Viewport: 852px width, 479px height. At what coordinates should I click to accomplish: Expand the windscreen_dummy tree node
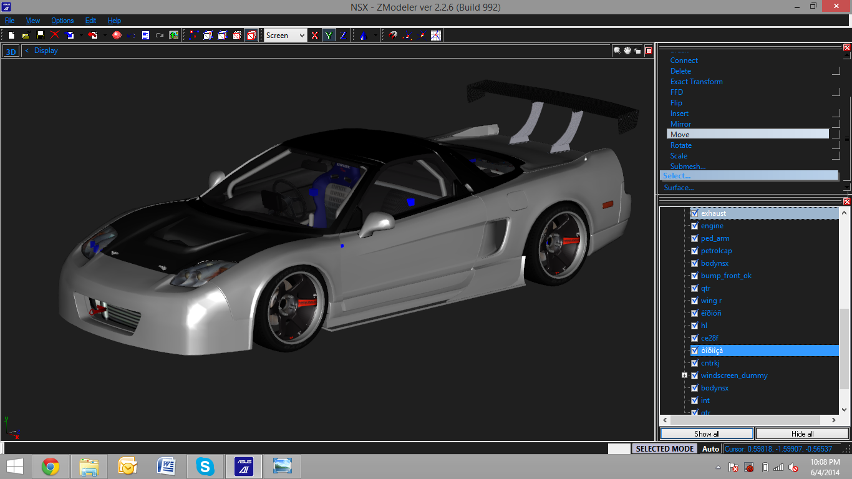pos(684,375)
